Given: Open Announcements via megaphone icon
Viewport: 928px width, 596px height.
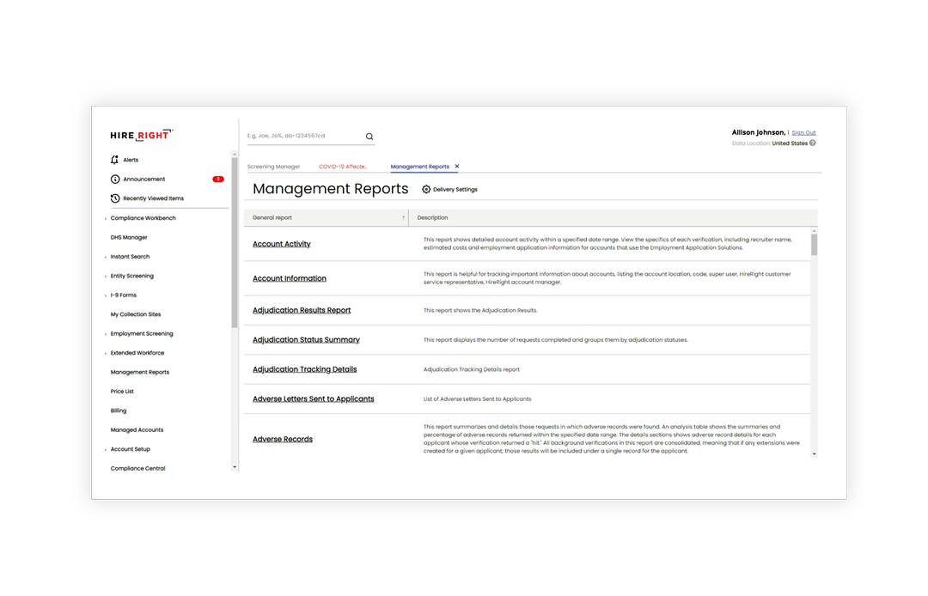Looking at the screenshot, I should point(114,179).
